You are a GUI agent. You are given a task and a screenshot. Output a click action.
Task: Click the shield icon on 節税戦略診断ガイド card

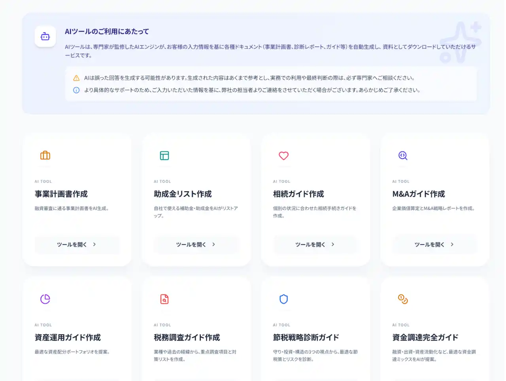[283, 299]
